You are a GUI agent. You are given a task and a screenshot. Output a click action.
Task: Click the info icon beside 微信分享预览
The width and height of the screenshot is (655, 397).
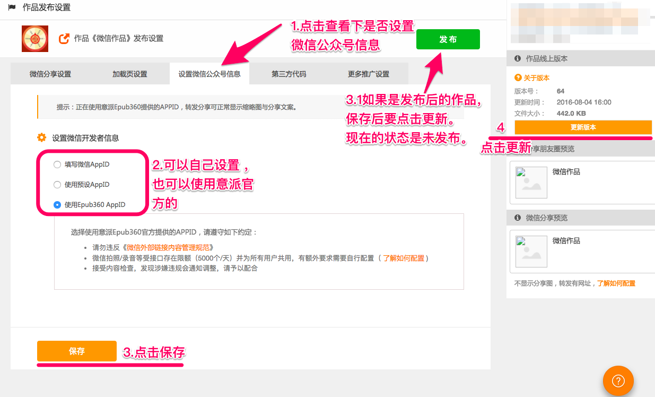(x=518, y=218)
